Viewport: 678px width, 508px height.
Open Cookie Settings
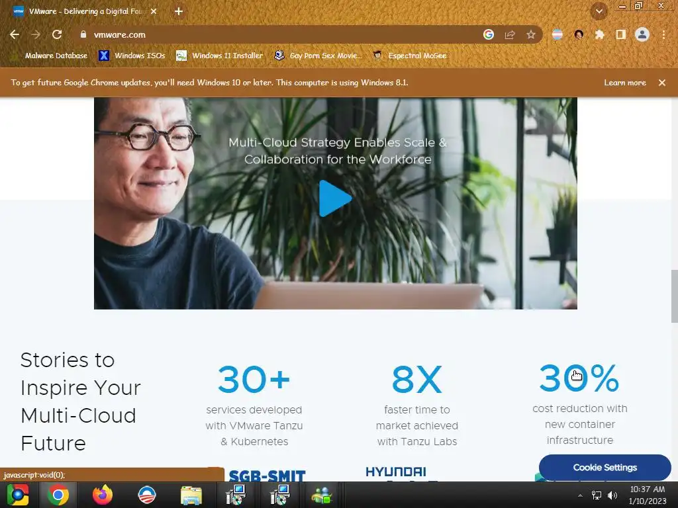click(x=605, y=468)
